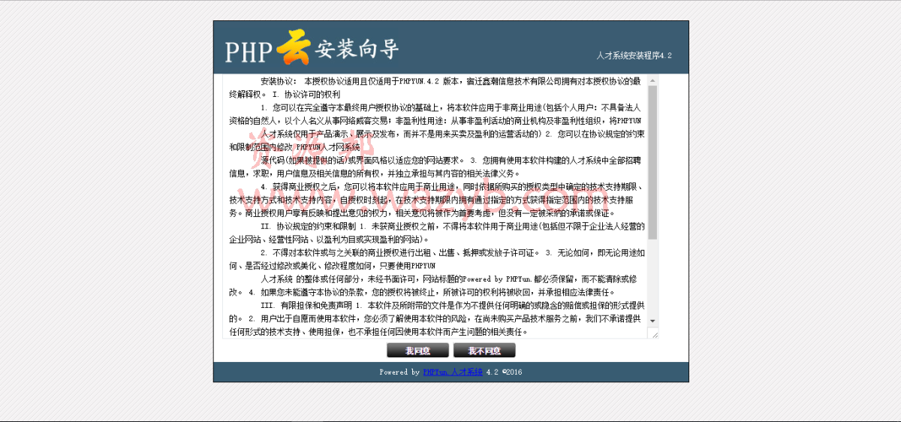The height and width of the screenshot is (422, 901).
Task: Click the line beginning III. 有限担保和免责声明
Action: pyautogui.click(x=435, y=318)
